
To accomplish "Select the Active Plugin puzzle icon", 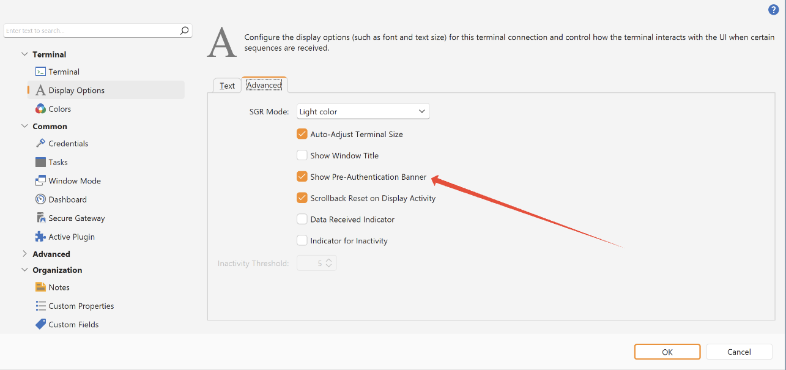I will [41, 237].
